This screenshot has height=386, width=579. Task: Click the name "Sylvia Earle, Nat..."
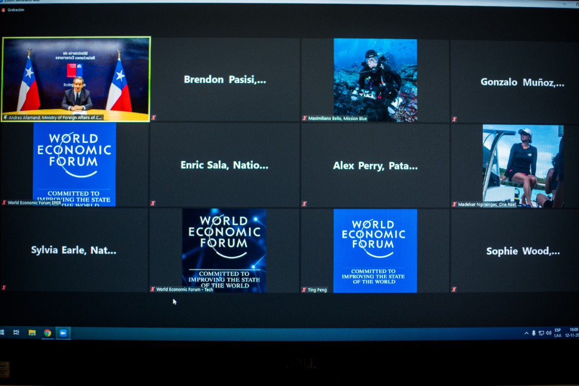coord(74,250)
